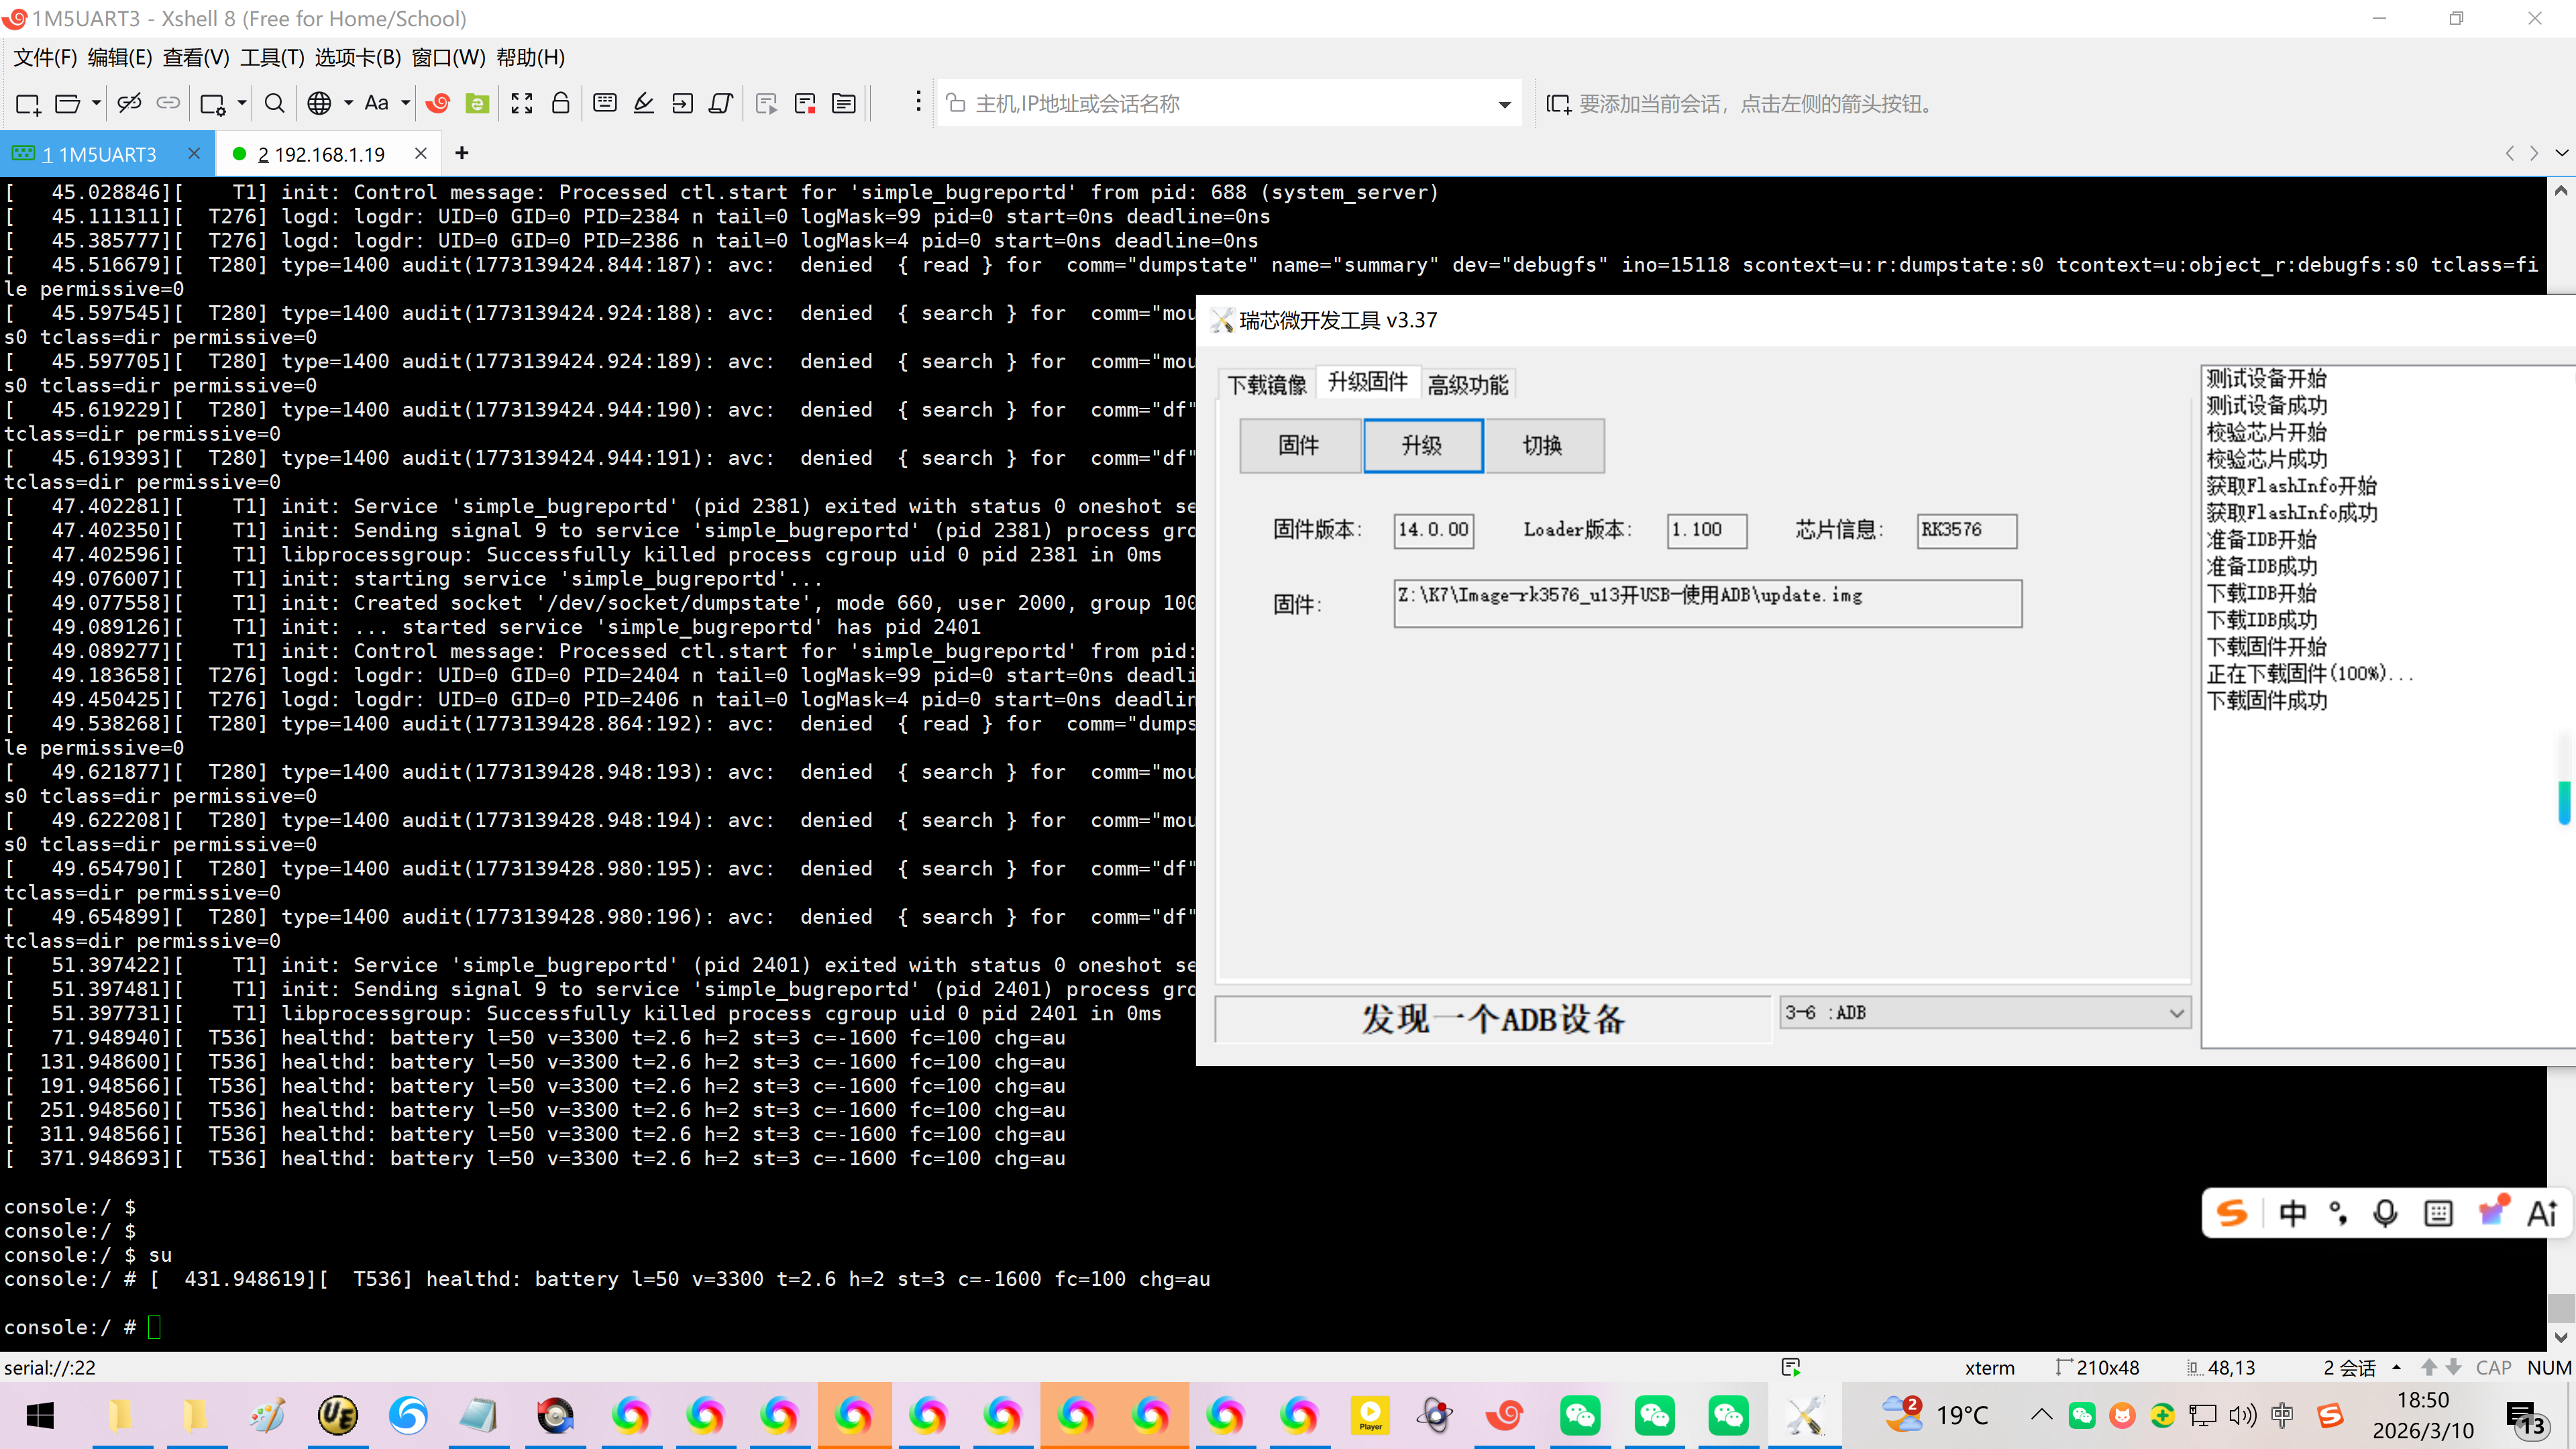This screenshot has height=1449, width=2576.
Task: Click the New Session toolbar icon
Action: tap(27, 103)
